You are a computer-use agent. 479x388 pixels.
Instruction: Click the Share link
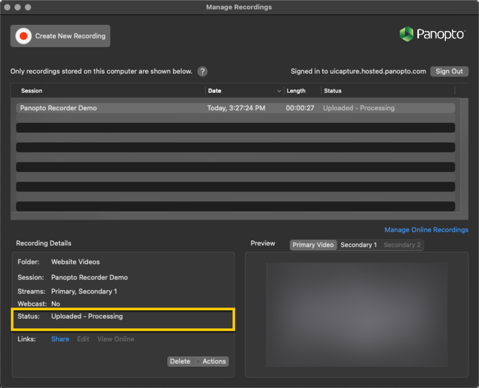click(60, 339)
